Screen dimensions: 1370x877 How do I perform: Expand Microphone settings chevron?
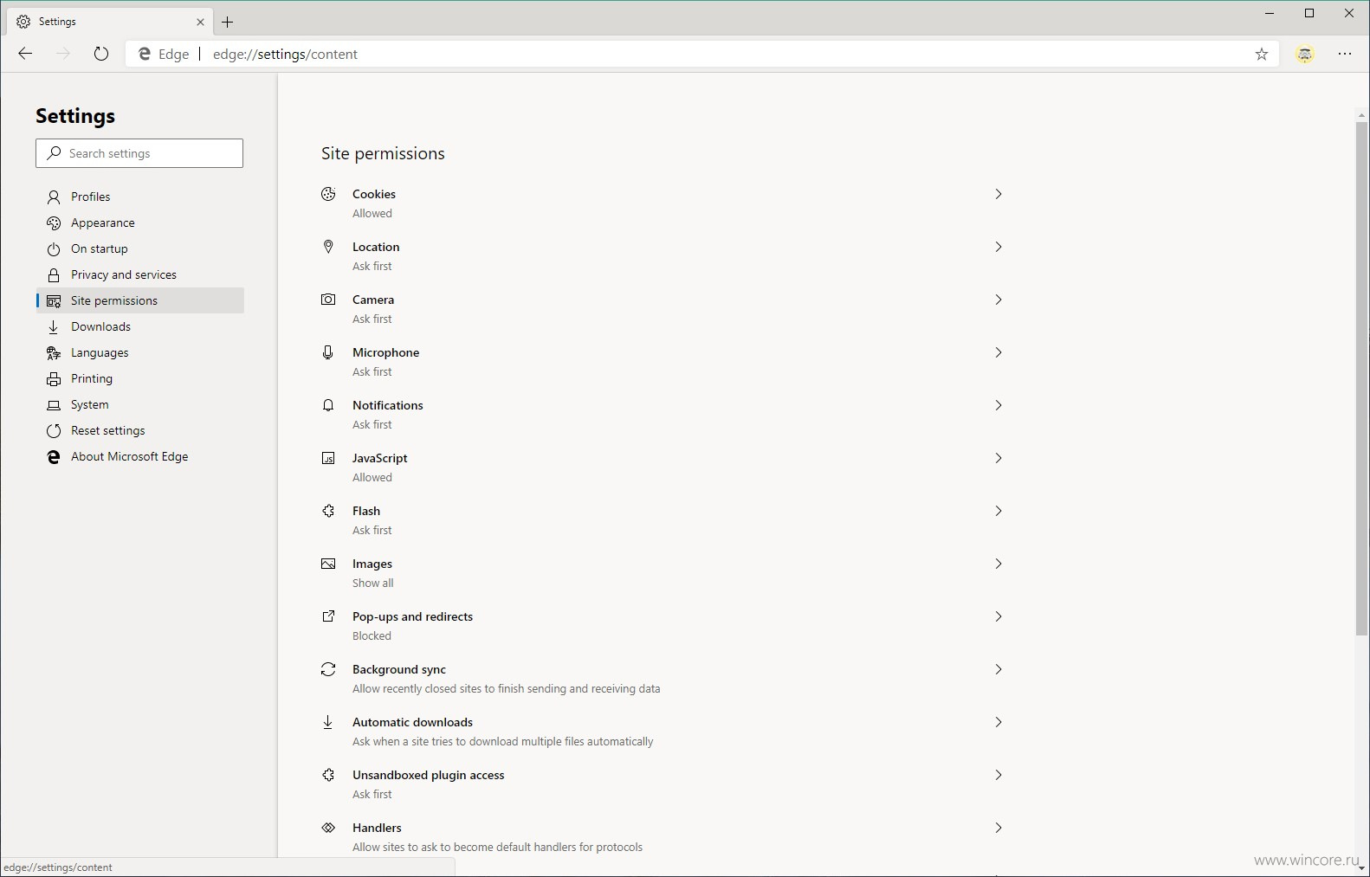pyautogui.click(x=998, y=352)
